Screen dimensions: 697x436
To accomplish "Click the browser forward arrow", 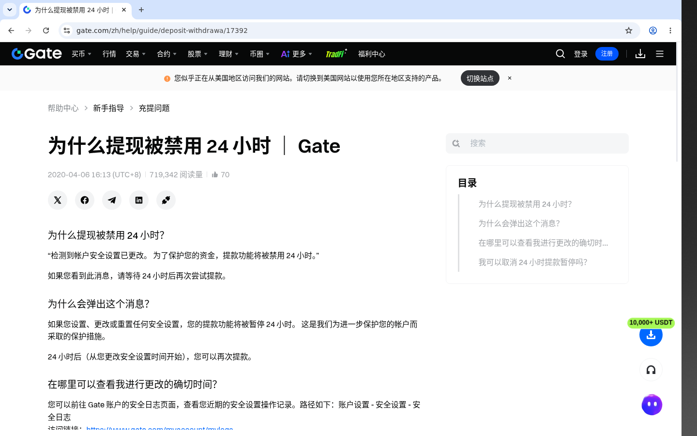I will click(x=29, y=31).
